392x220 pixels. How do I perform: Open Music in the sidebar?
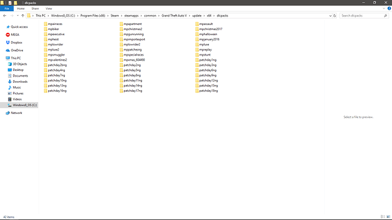15,87
